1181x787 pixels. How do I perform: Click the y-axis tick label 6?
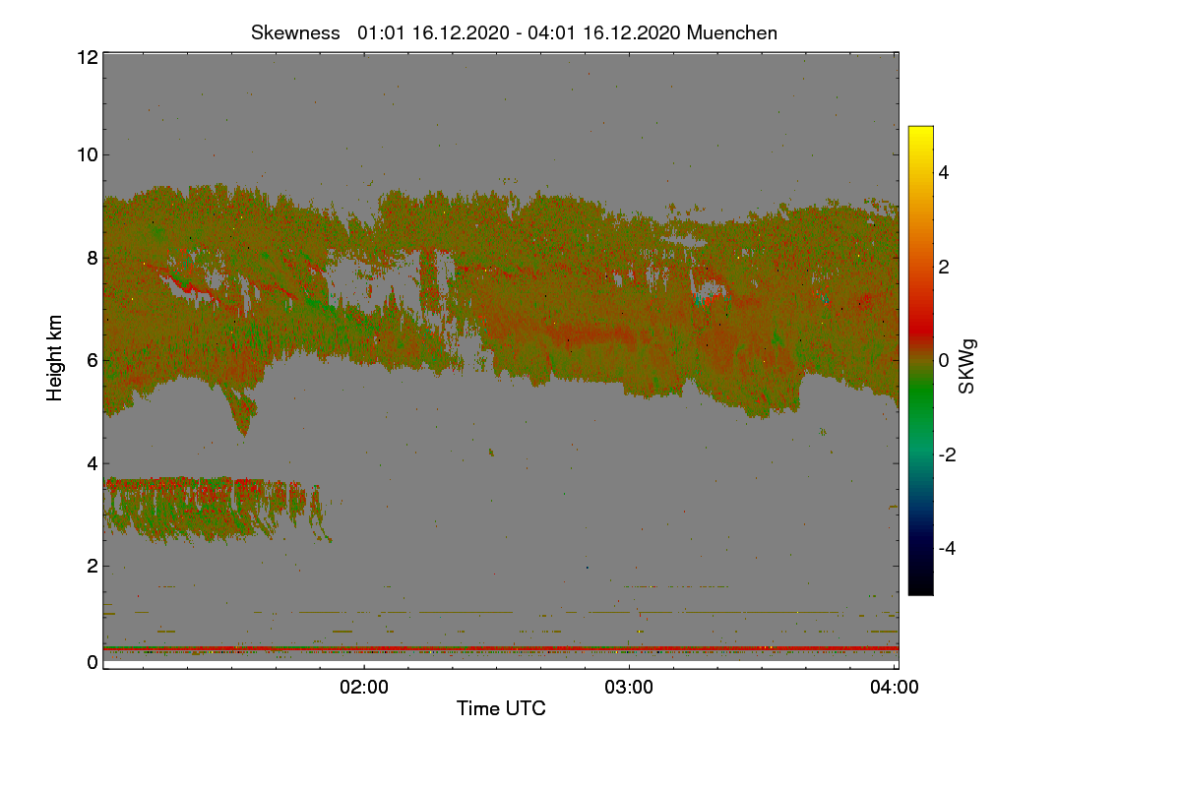(93, 360)
